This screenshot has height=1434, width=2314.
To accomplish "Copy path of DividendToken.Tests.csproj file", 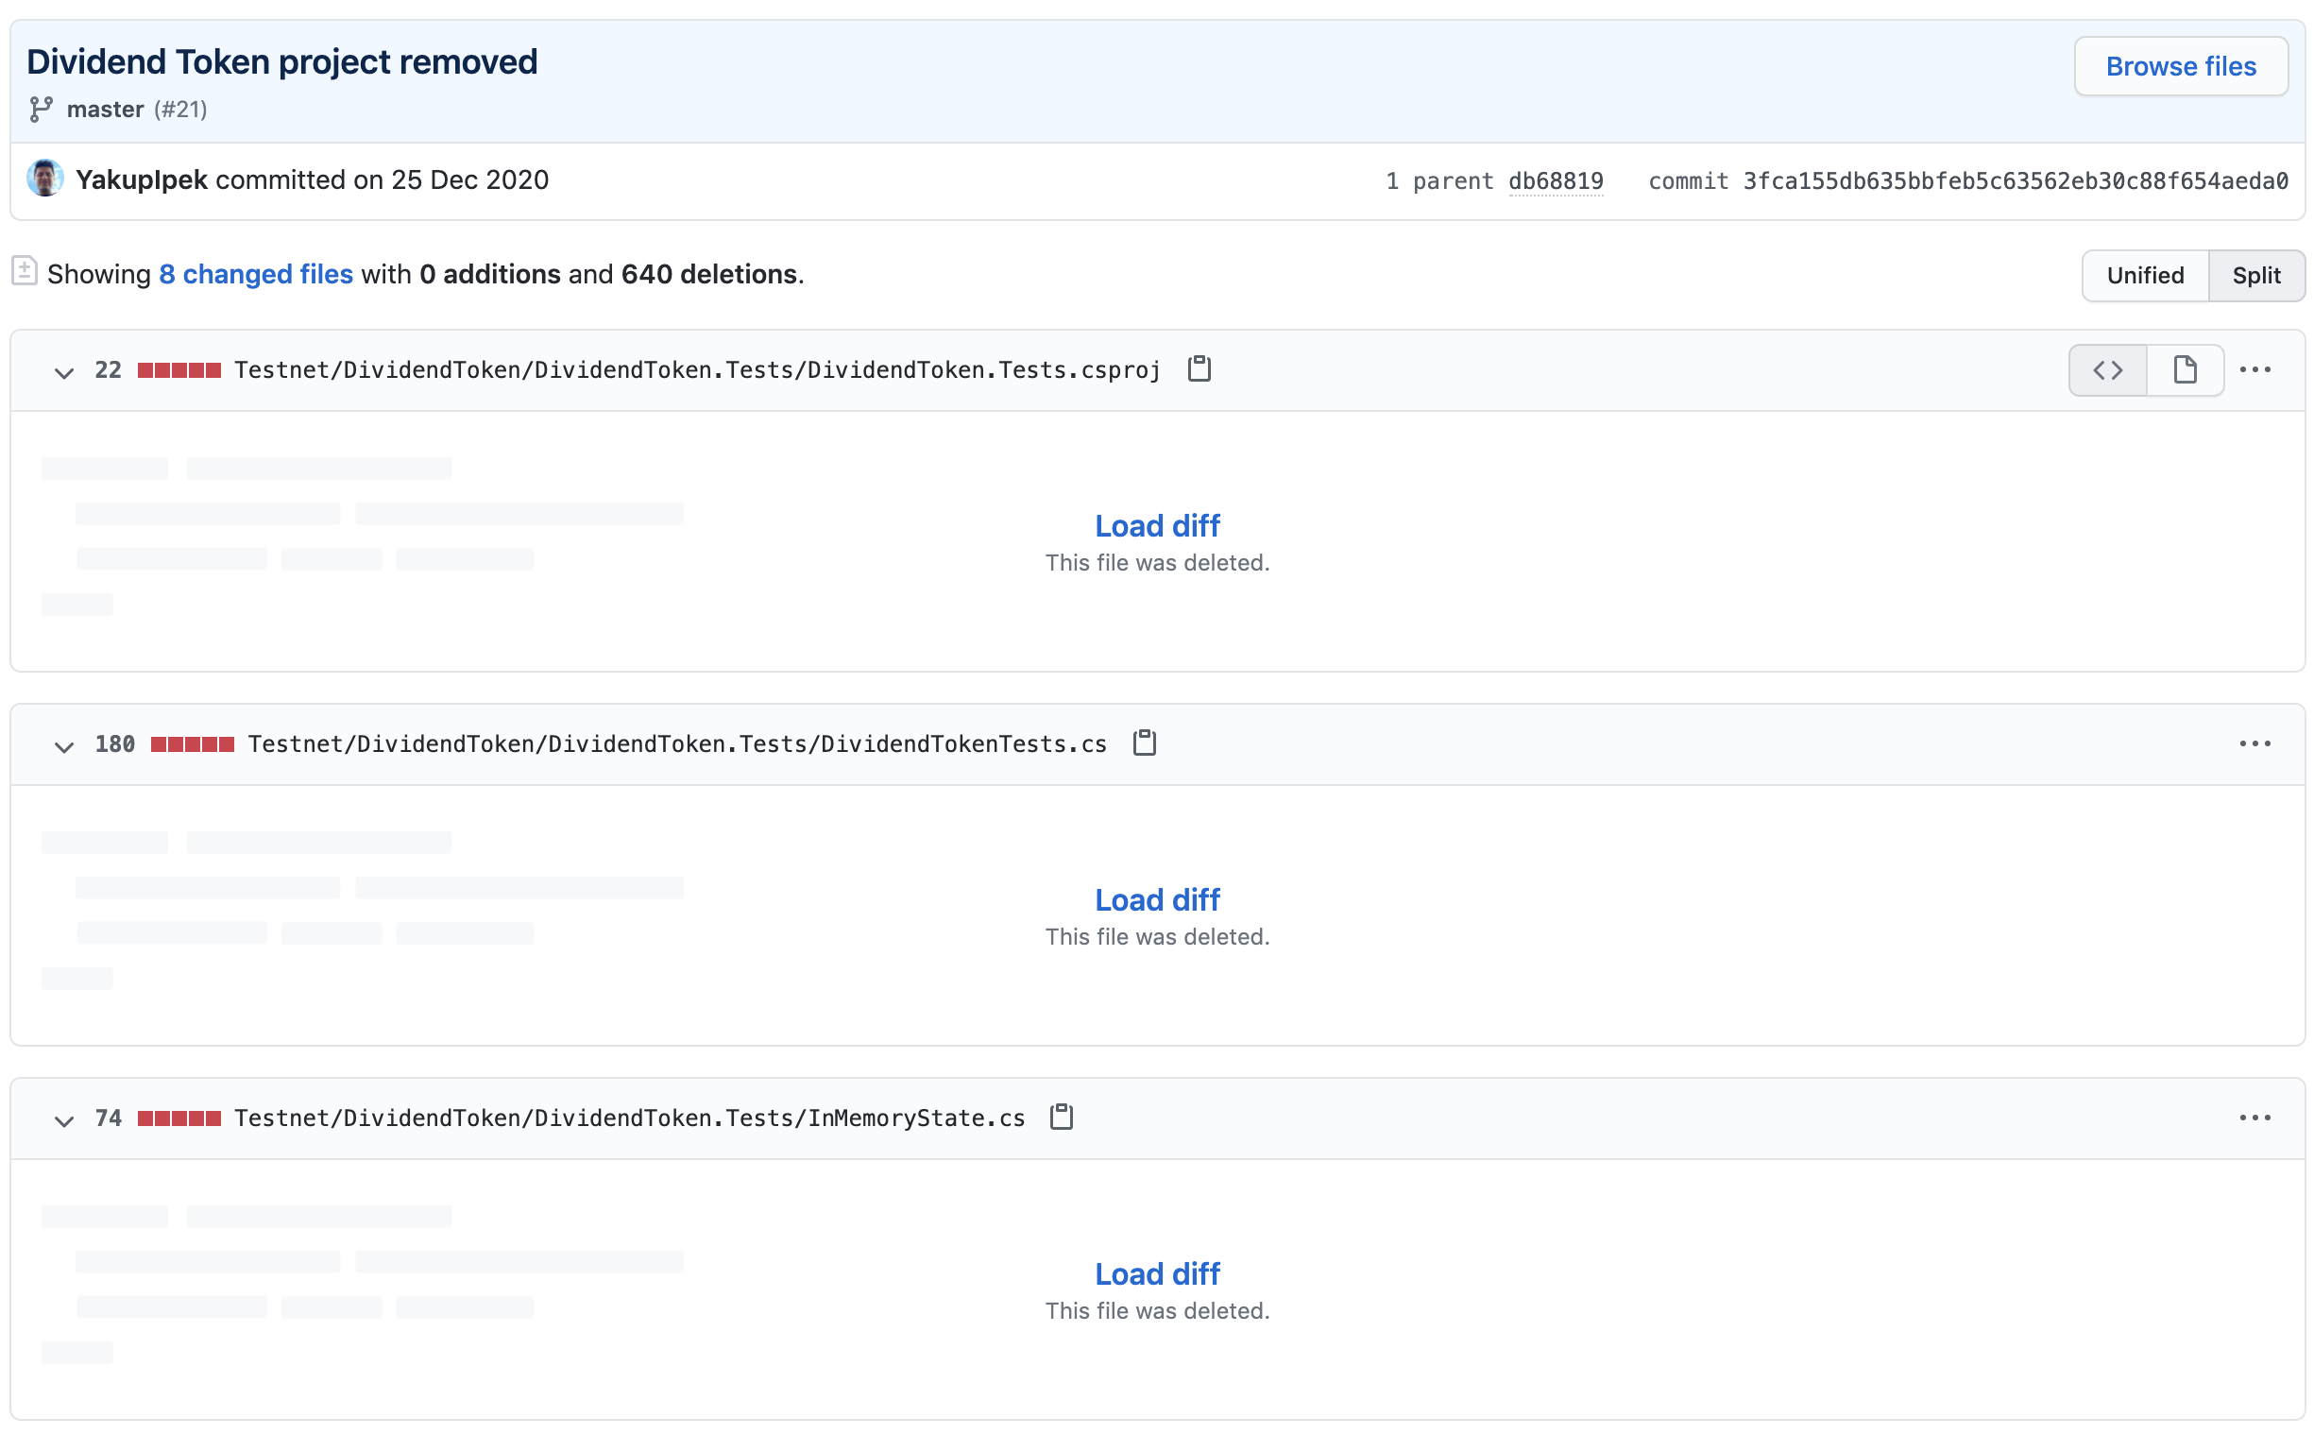I will pyautogui.click(x=1199, y=369).
